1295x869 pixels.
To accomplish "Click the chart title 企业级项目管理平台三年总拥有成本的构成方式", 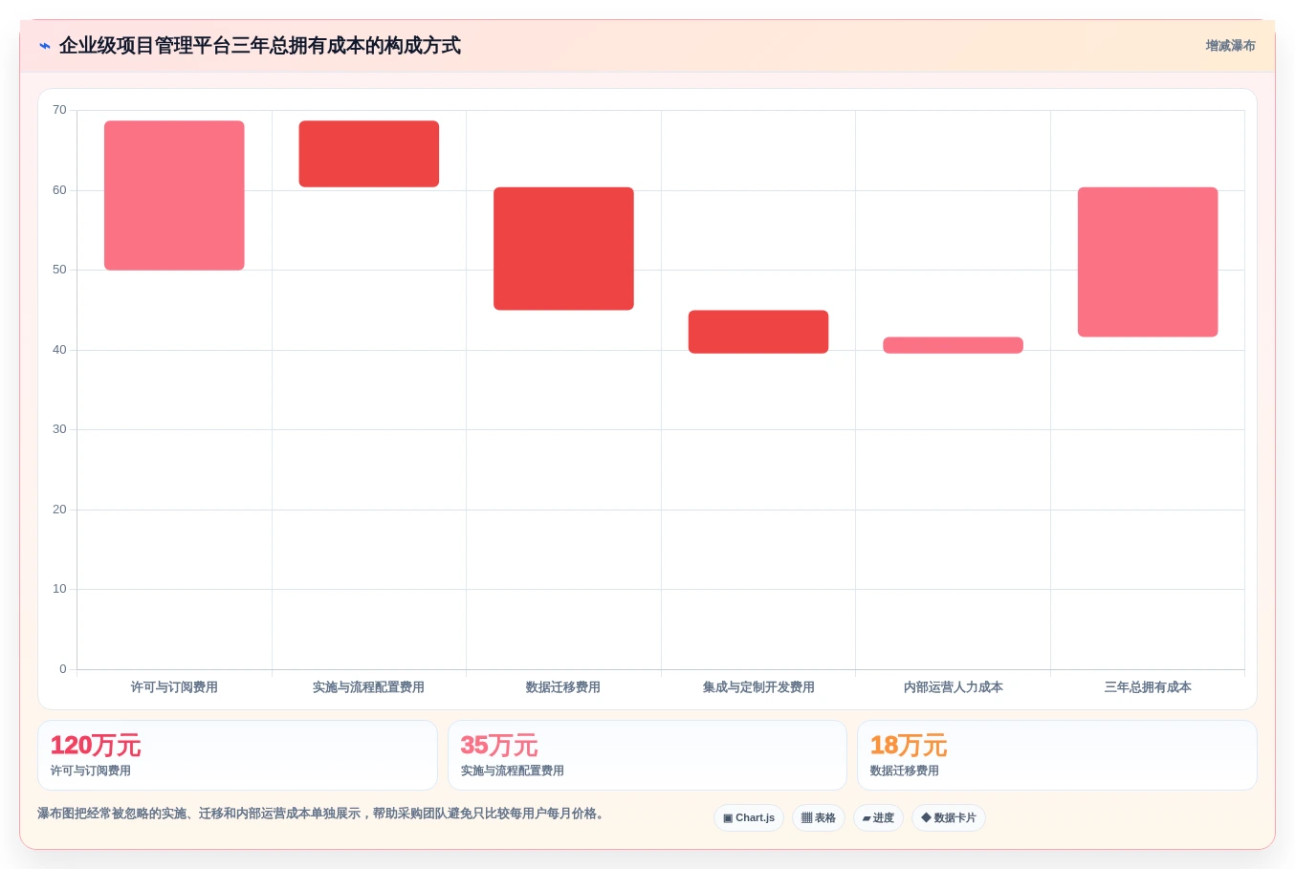I will 260,46.
